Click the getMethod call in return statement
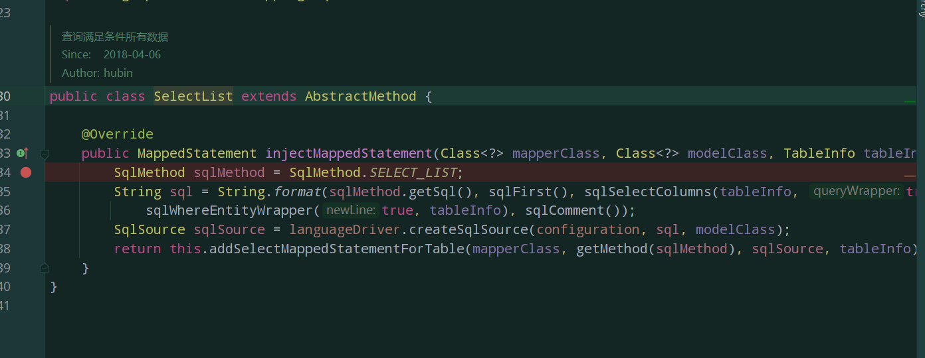 coord(612,249)
